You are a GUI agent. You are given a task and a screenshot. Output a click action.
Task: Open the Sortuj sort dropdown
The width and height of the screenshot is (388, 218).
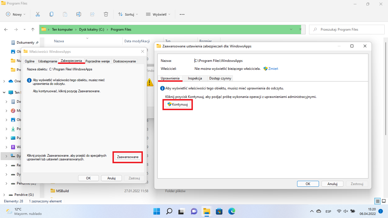point(128,14)
